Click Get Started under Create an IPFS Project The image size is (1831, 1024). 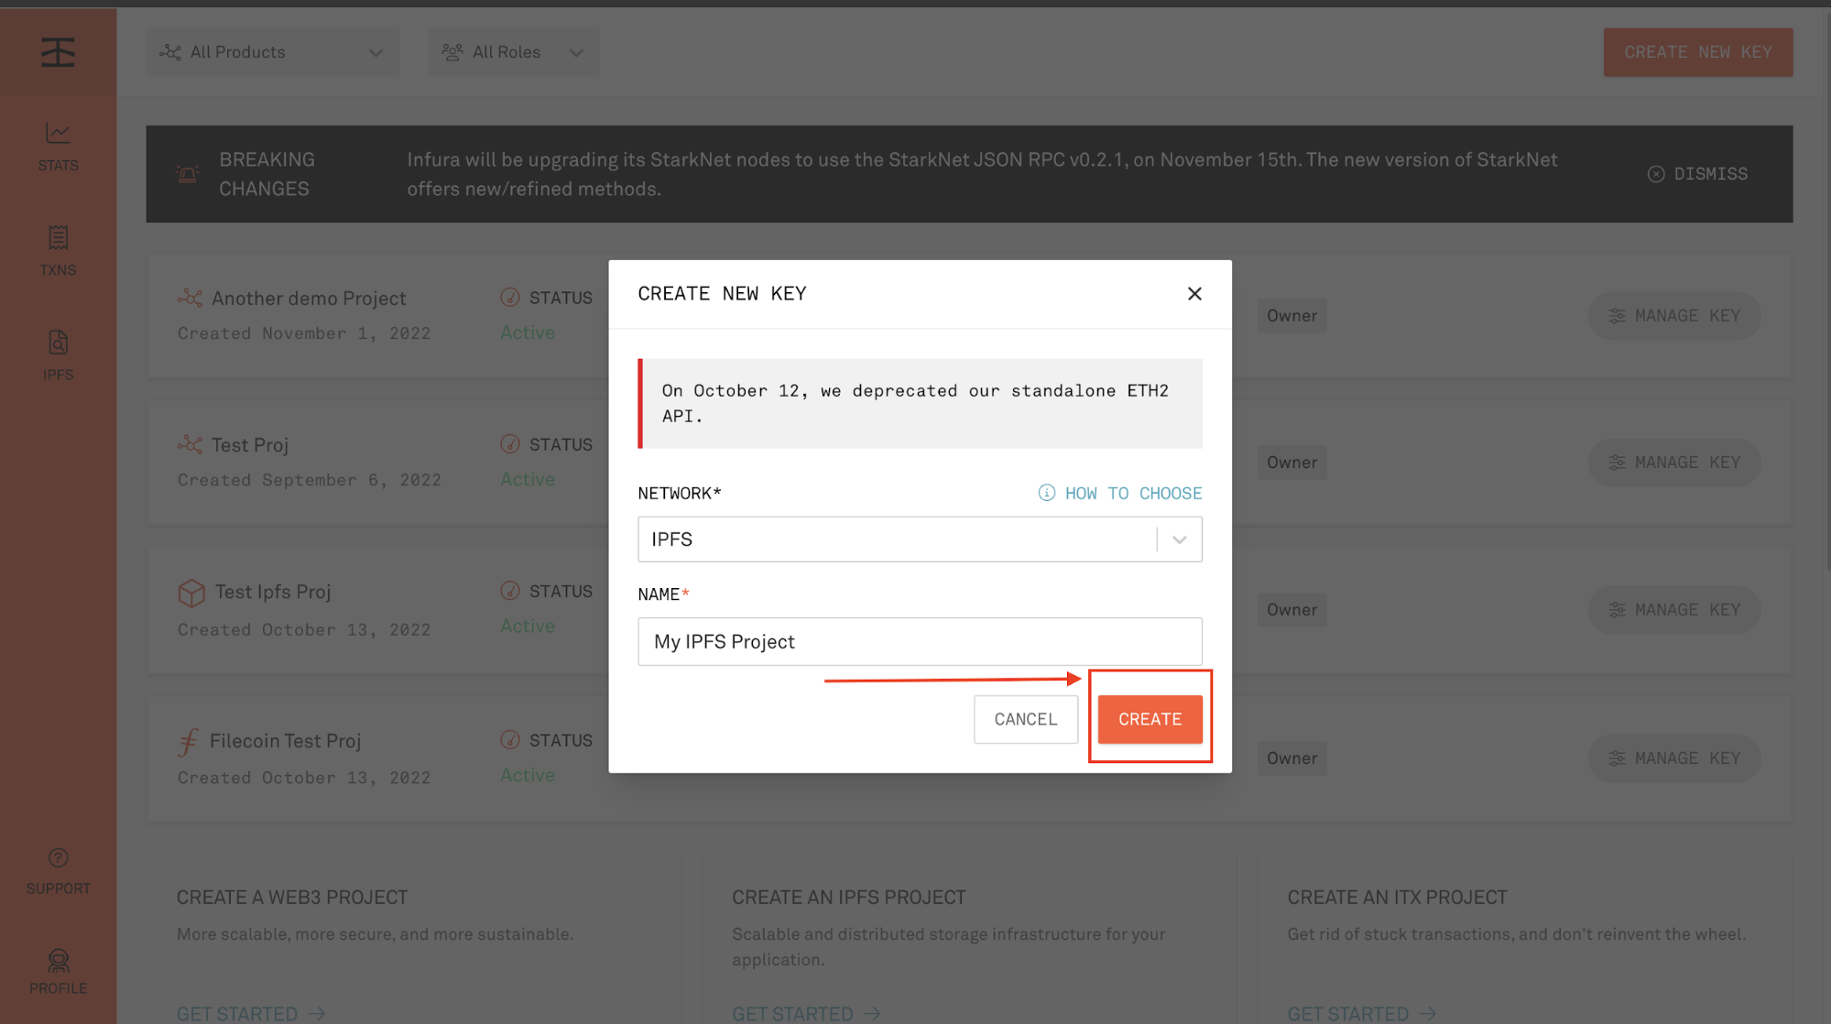click(x=806, y=1014)
